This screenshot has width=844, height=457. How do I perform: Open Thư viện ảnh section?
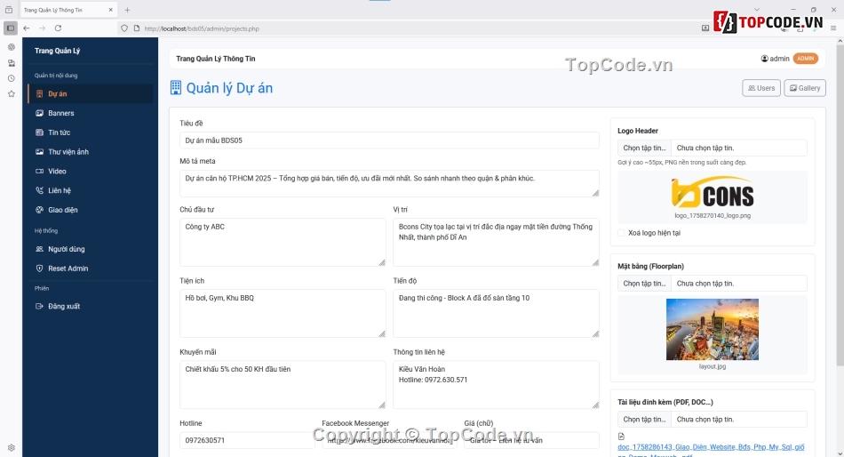(x=91, y=152)
